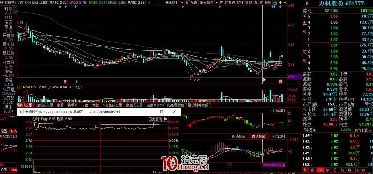Select the 外盘 tab
Viewport: 373px width, 174px height.
(95, 105)
